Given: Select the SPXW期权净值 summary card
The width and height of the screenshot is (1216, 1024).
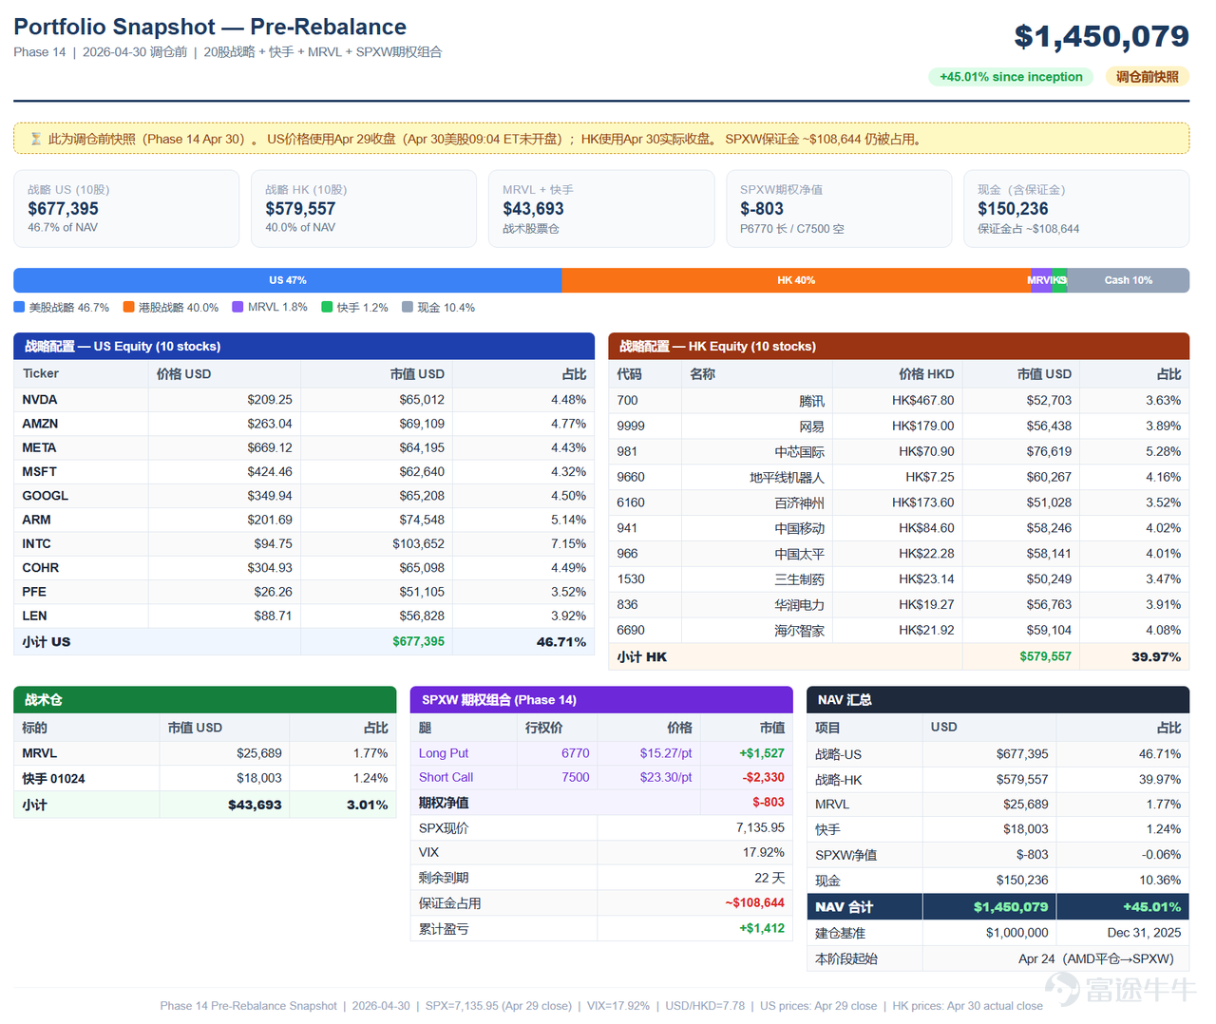Looking at the screenshot, I should point(839,209).
